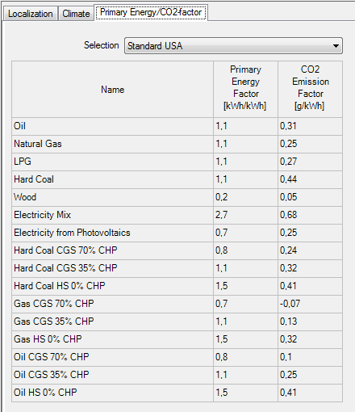Screen dimensions: 355x412
Task: Select Electricity from Photovoltaics row
Action: 177,233
